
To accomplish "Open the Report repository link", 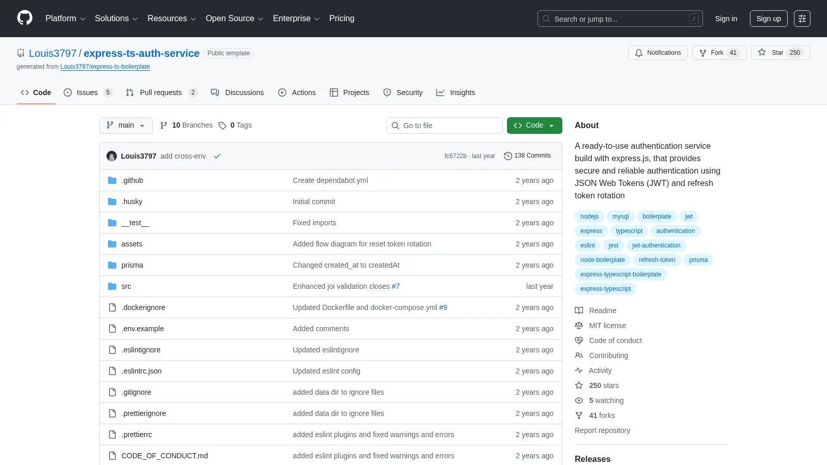I will point(602,430).
